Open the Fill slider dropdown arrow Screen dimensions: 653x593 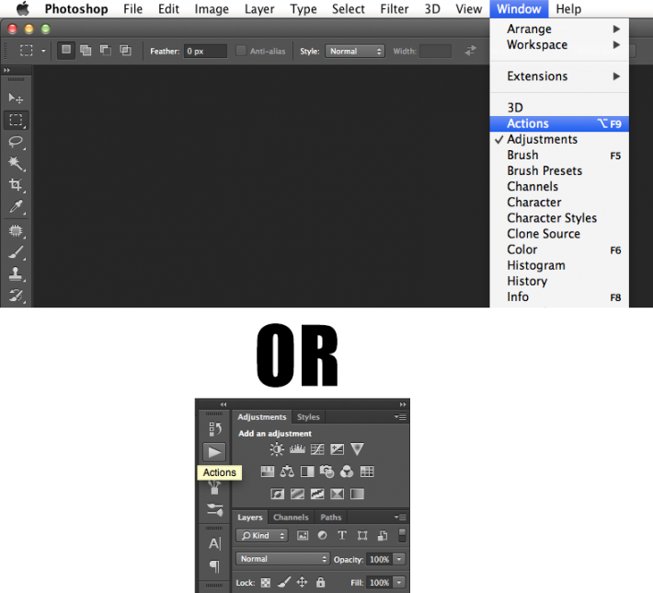399,582
